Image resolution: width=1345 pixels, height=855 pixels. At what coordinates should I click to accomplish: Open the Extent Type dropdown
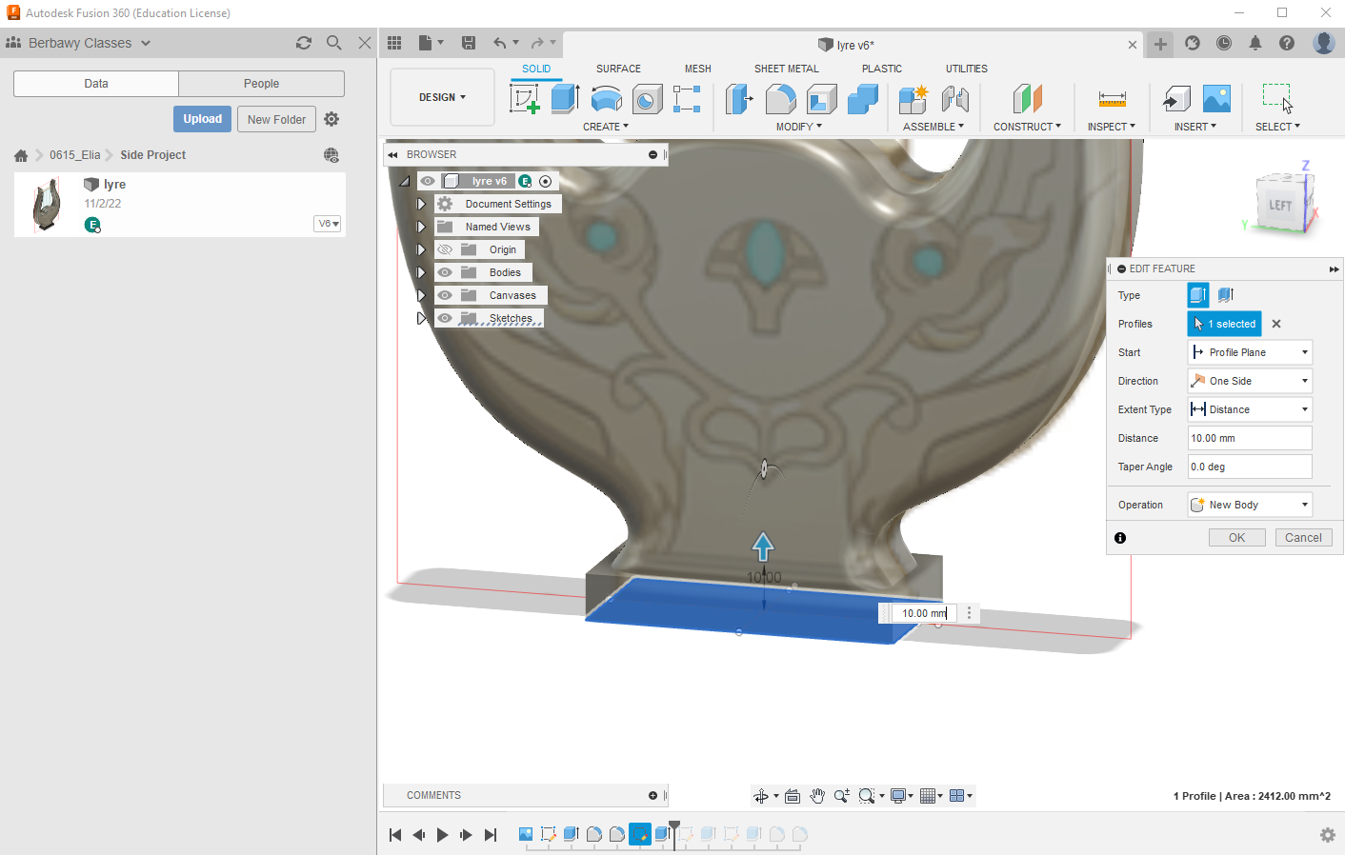(1250, 409)
